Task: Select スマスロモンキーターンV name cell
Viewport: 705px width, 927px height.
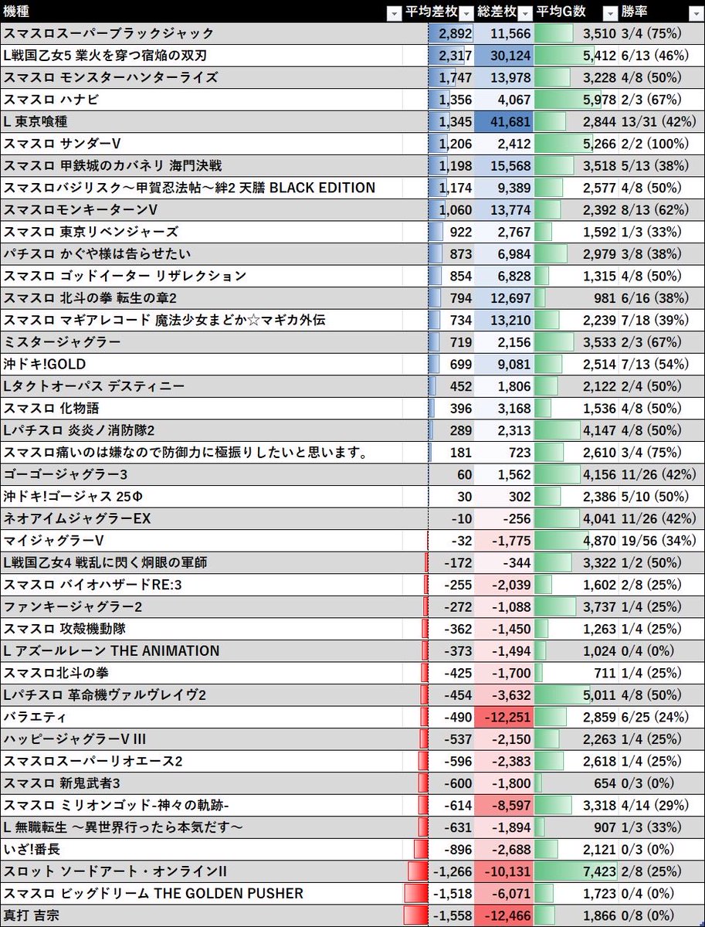Action: tap(202, 210)
